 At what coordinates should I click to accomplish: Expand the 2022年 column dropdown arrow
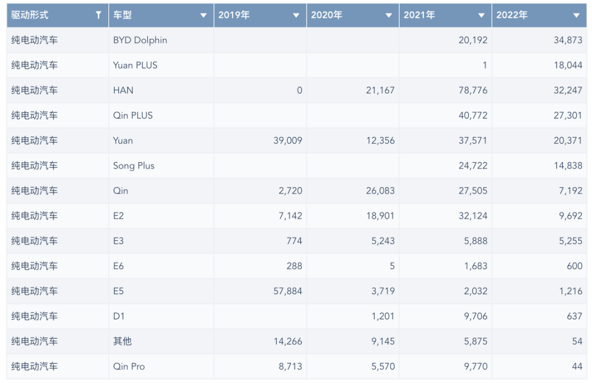[577, 15]
